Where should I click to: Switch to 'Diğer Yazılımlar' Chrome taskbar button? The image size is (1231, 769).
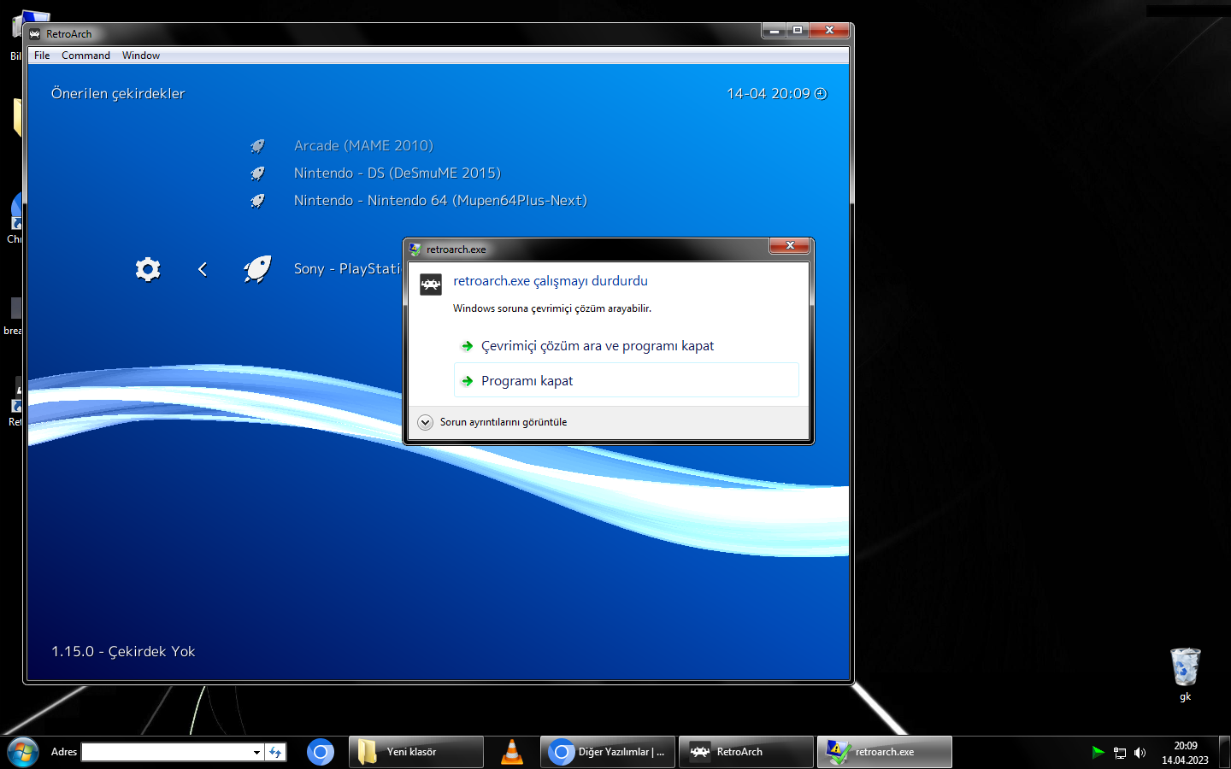pyautogui.click(x=608, y=752)
